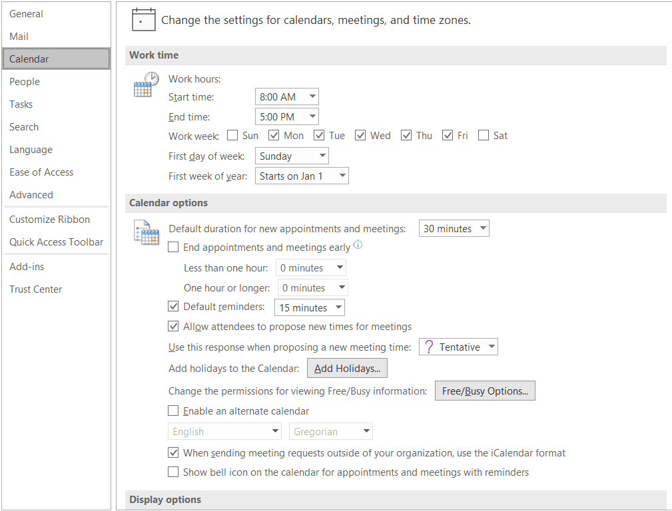Toggle Allow attendees to propose new times
672x511 pixels.
tap(173, 327)
